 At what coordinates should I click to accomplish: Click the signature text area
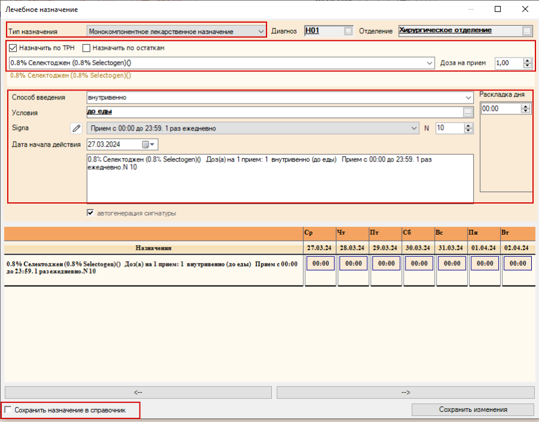tap(280, 178)
